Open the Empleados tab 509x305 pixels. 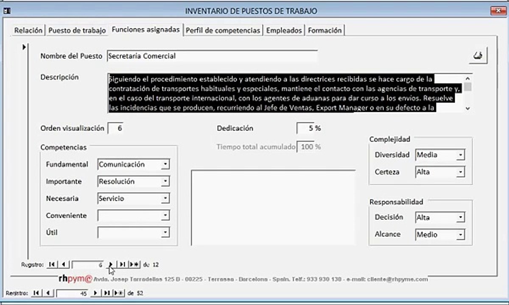point(284,30)
